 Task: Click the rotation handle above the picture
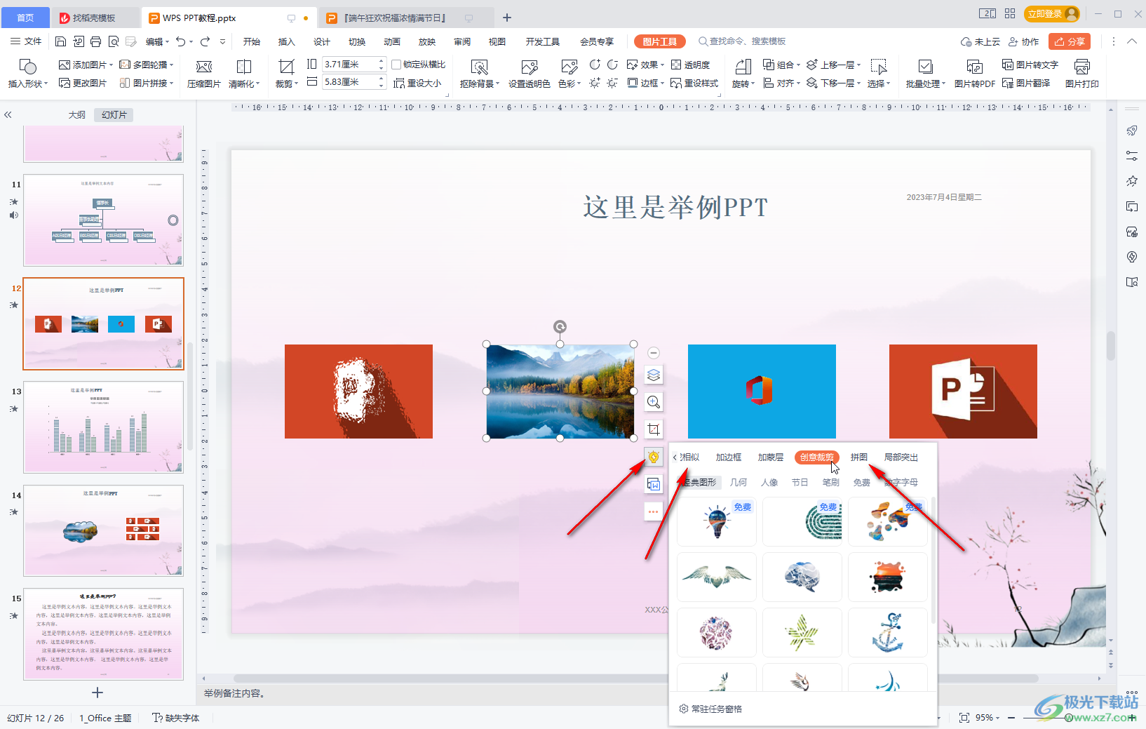(560, 326)
